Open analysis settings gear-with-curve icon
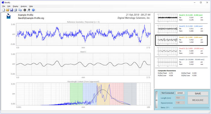Screen dimensions: 211x114 pyautogui.click(x=29, y=10)
